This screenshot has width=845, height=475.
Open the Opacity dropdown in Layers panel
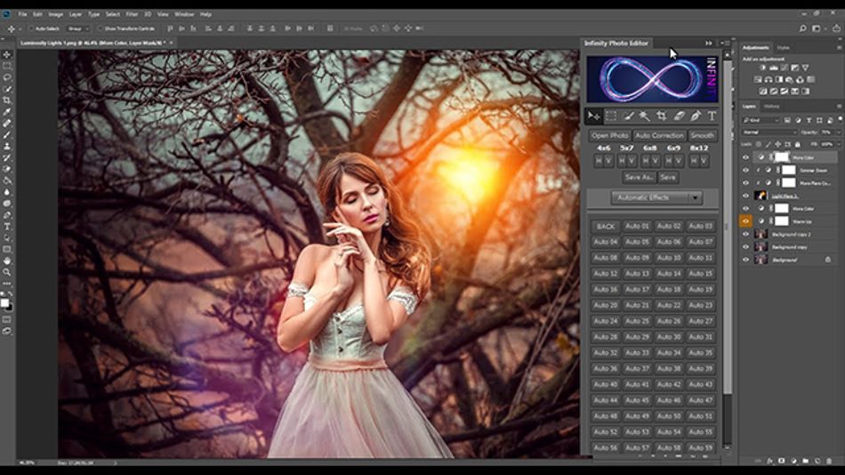[x=836, y=132]
